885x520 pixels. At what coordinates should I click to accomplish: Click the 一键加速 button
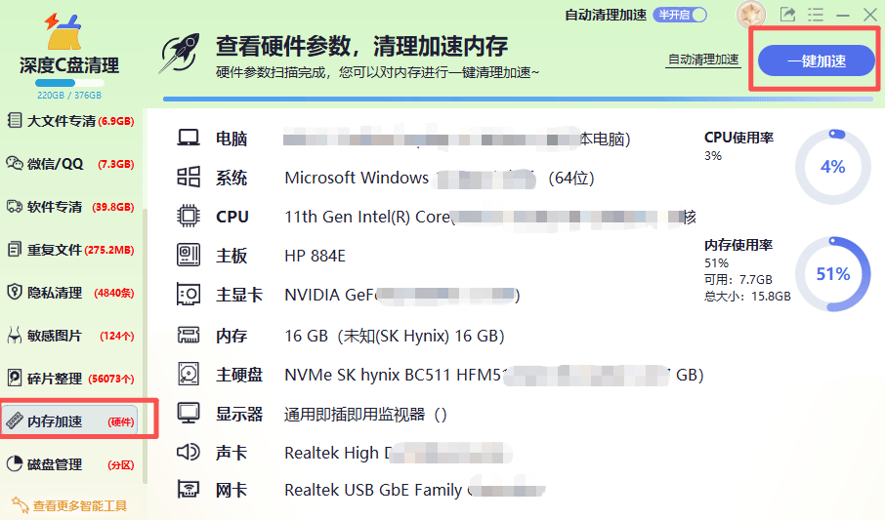(817, 60)
